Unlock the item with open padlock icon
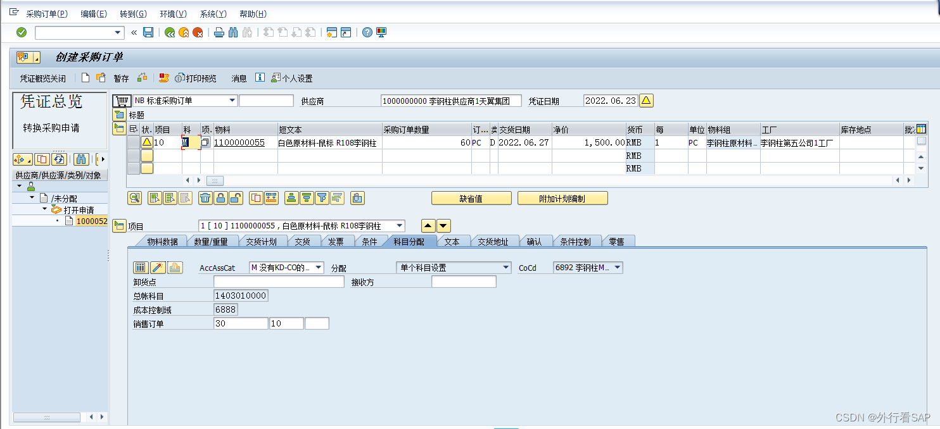The image size is (940, 429). coord(235,197)
